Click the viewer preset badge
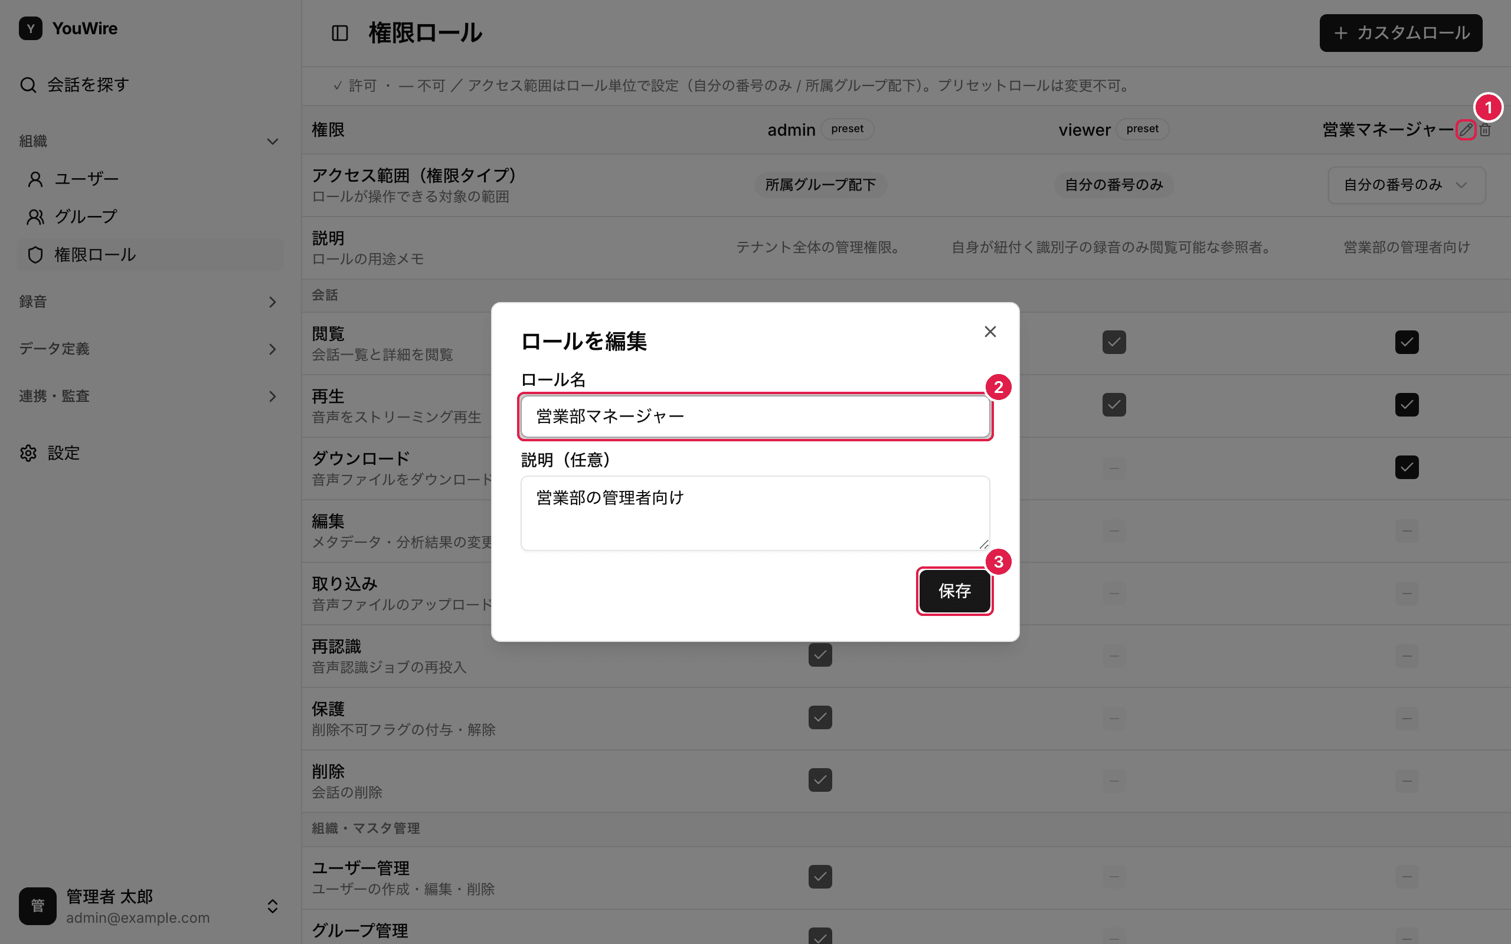Image resolution: width=1511 pixels, height=944 pixels. click(x=1142, y=129)
